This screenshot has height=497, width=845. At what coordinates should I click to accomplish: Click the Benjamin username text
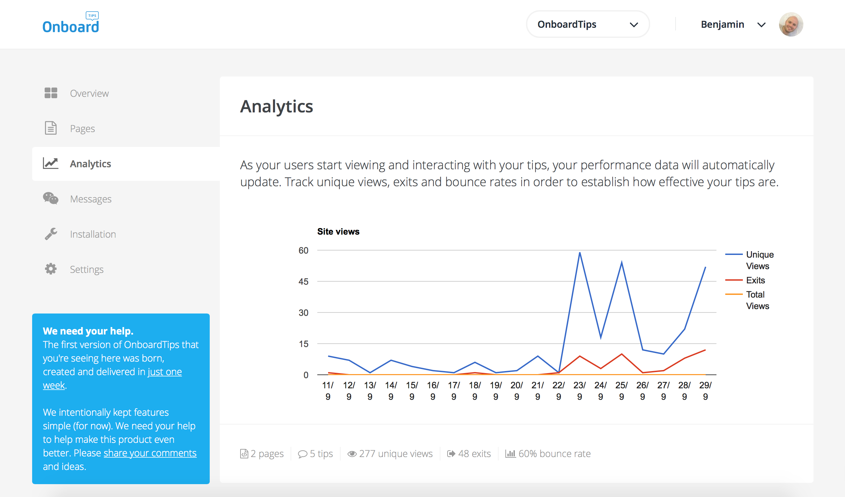click(x=723, y=24)
